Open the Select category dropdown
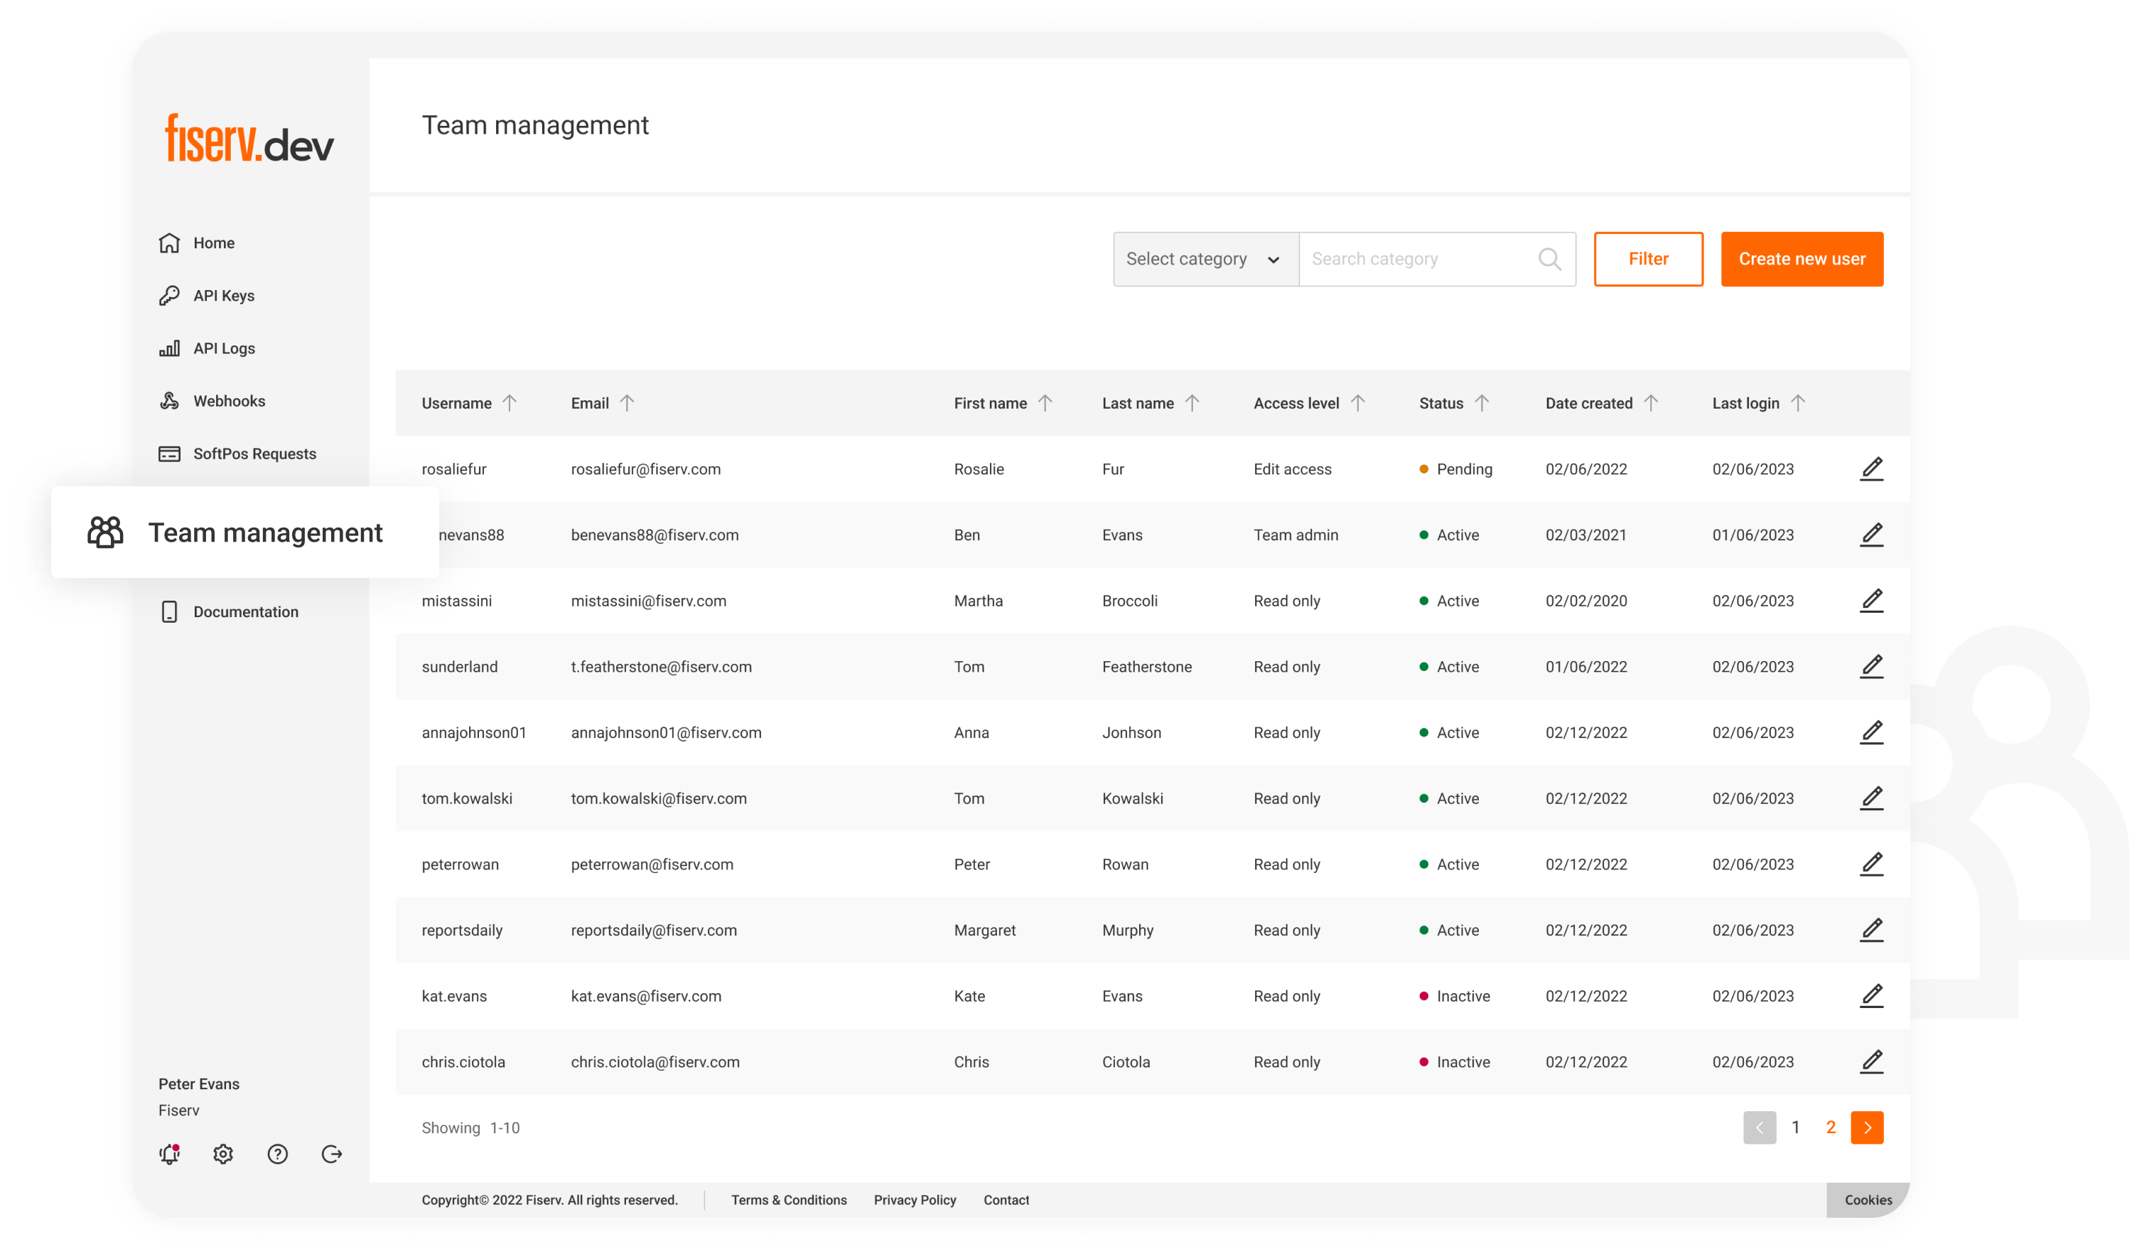Screen dimensions: 2149x1254 tap(1203, 259)
